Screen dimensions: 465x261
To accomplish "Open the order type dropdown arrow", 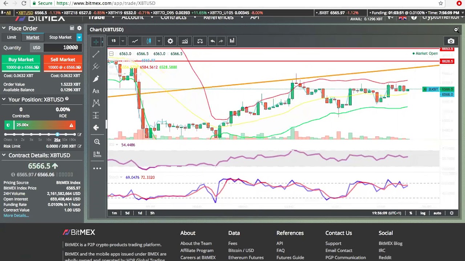I will pos(79,37).
